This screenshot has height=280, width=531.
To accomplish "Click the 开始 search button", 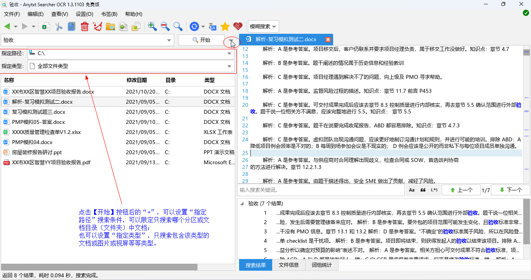I will click(x=201, y=40).
